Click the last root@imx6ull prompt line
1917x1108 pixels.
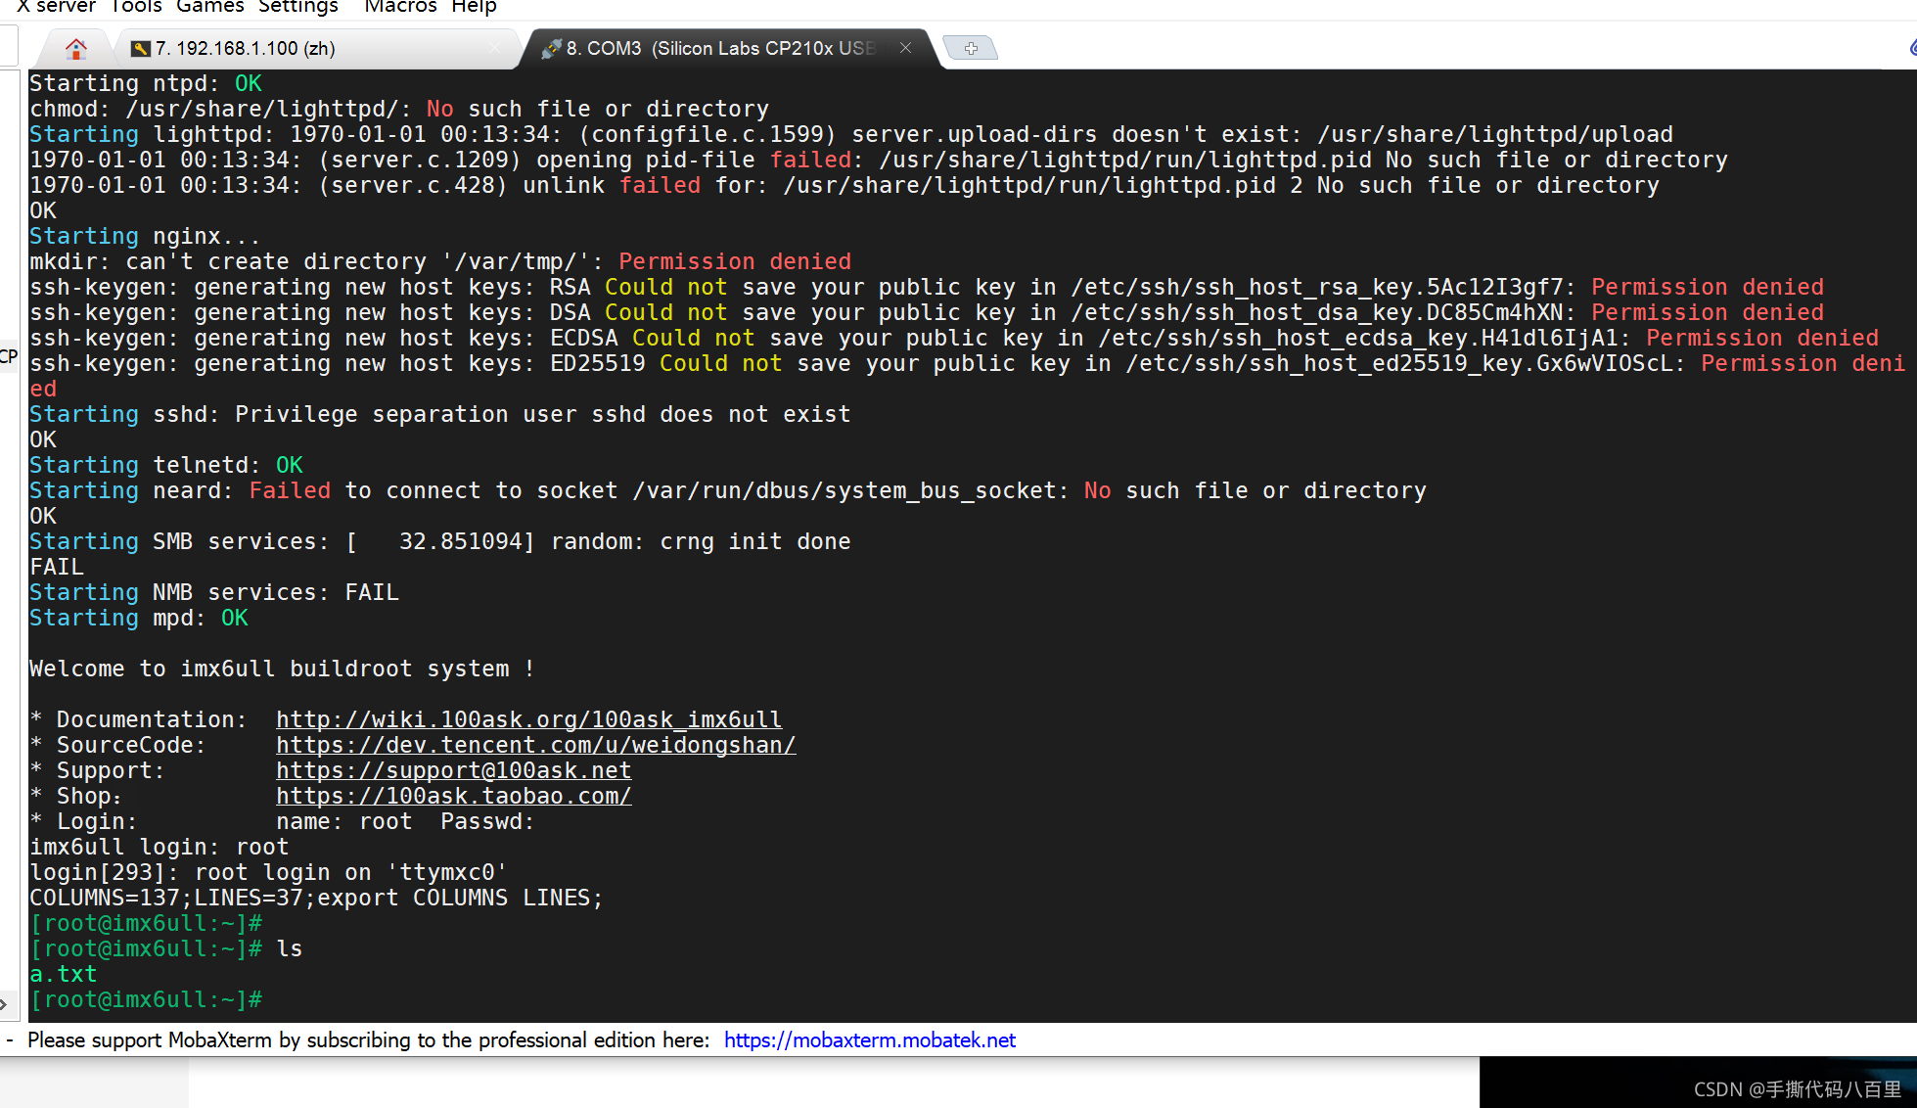146,999
